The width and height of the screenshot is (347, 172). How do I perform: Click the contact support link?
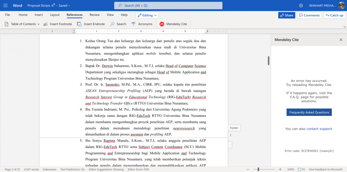(319, 129)
